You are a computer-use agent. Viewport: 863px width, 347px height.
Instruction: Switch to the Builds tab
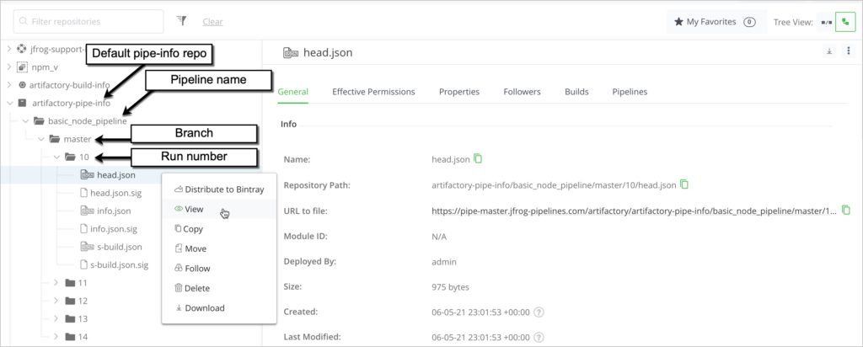click(x=576, y=92)
